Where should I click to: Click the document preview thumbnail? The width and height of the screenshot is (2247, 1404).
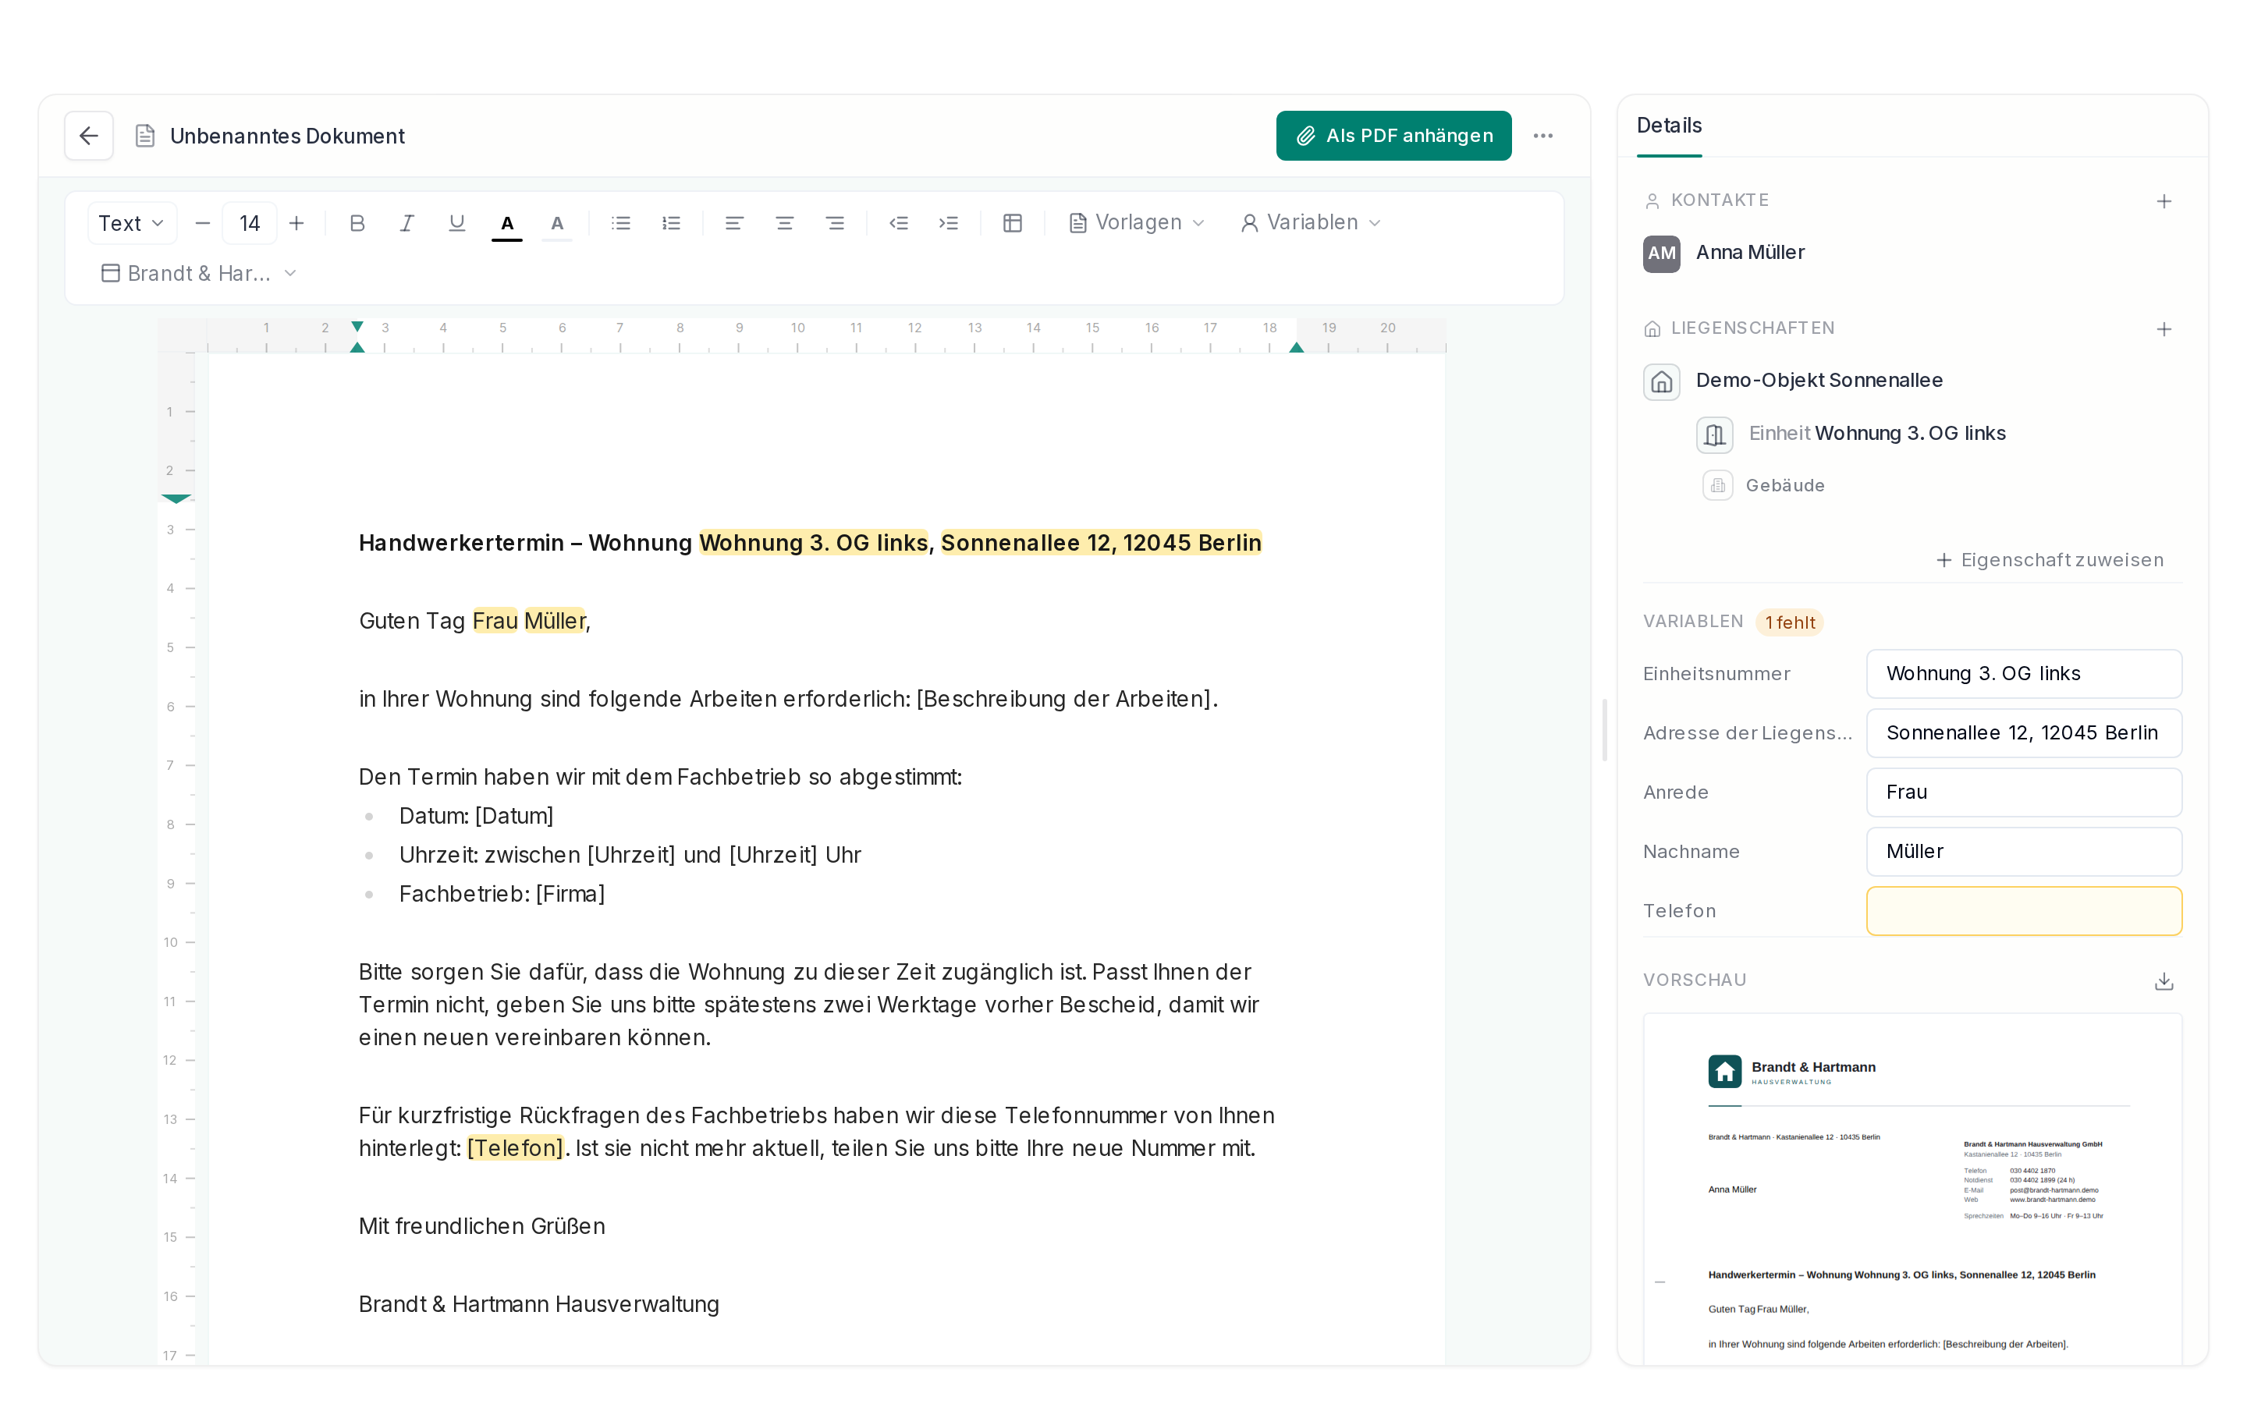pyautogui.click(x=1912, y=1189)
